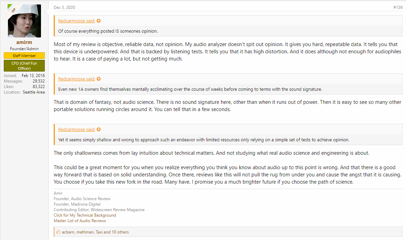The image size is (406, 240).
Task: Open 'Master List of Audio Reviews' link
Action: click(80, 221)
